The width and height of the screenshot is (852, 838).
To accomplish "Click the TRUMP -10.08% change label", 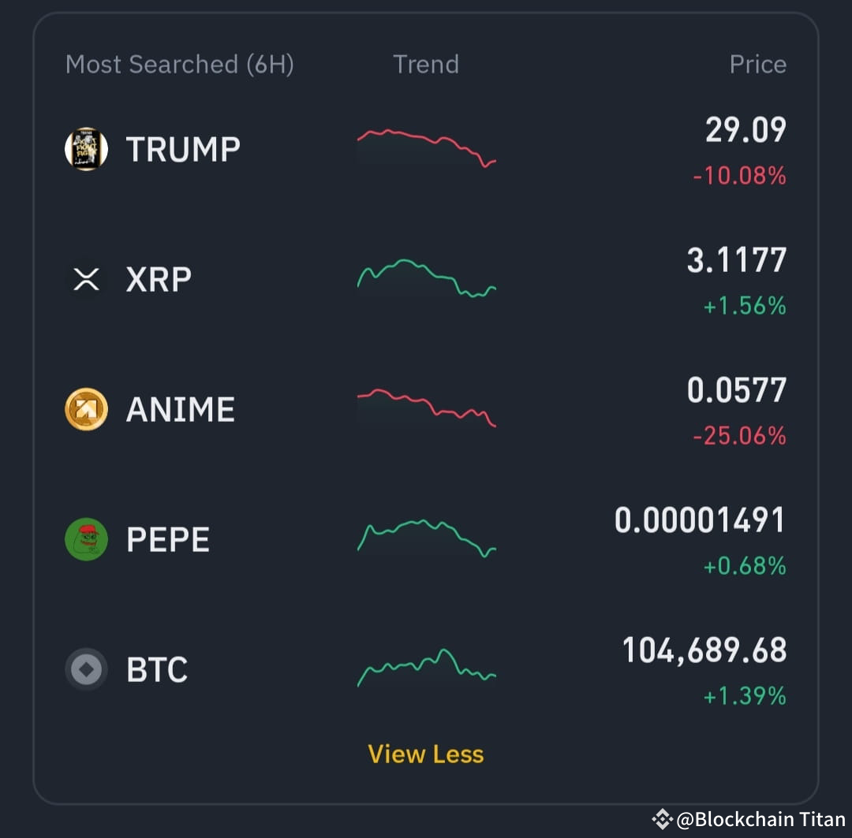I will point(738,177).
